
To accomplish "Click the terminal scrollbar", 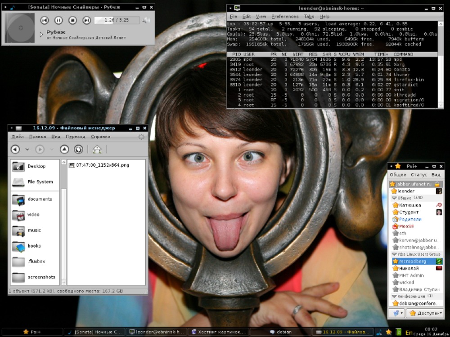I will point(441,64).
